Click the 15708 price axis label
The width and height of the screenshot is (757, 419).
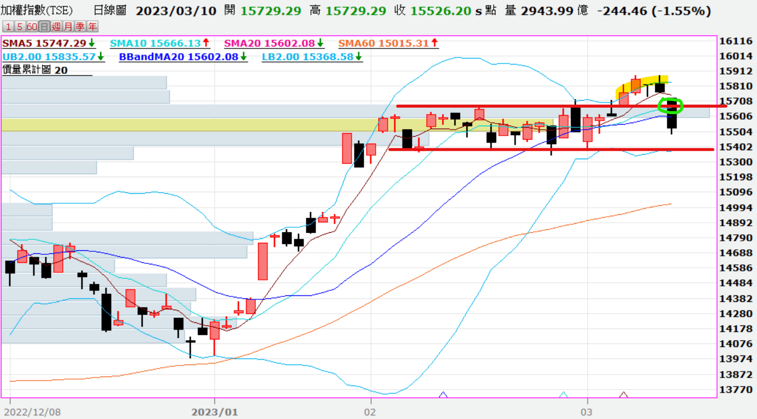click(x=736, y=101)
